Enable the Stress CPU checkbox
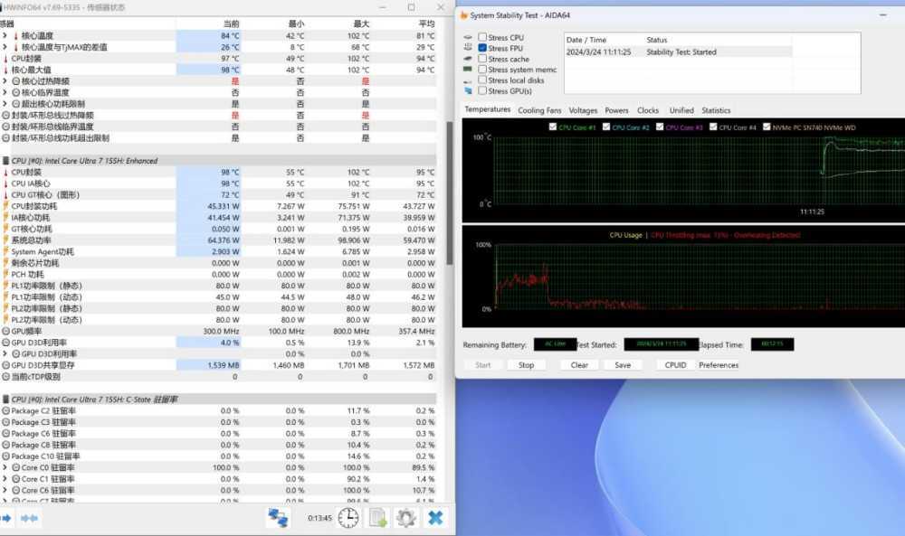This screenshot has height=536, width=905. (482, 37)
